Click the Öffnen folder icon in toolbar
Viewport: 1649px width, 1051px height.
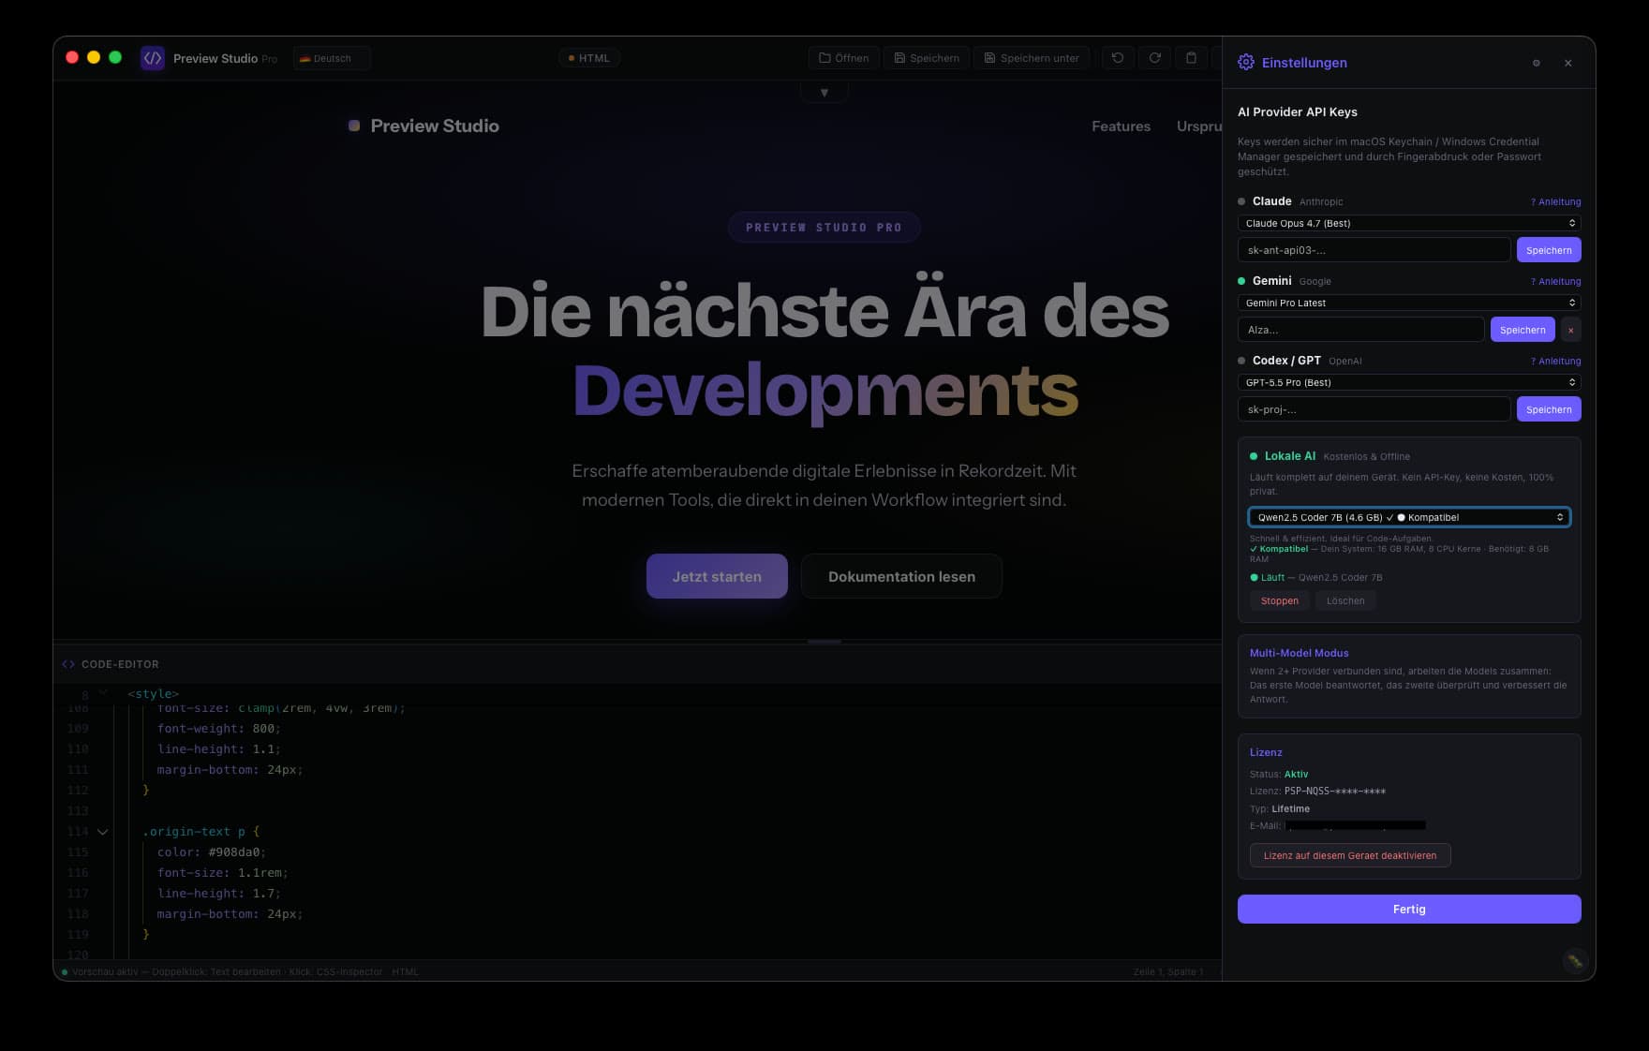click(x=824, y=58)
